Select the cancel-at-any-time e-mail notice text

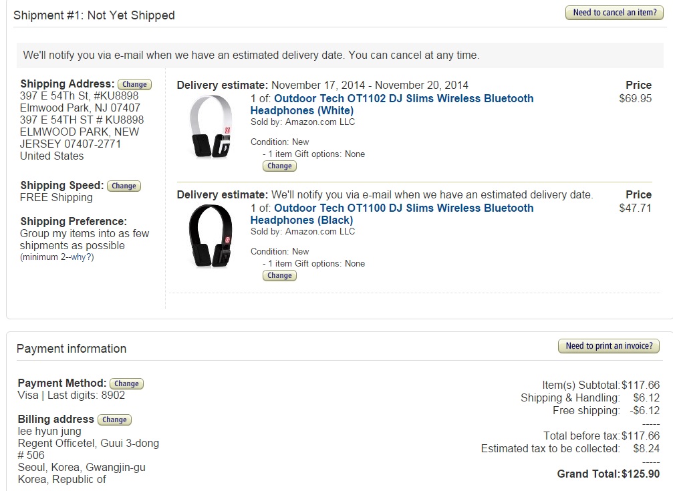click(251, 55)
